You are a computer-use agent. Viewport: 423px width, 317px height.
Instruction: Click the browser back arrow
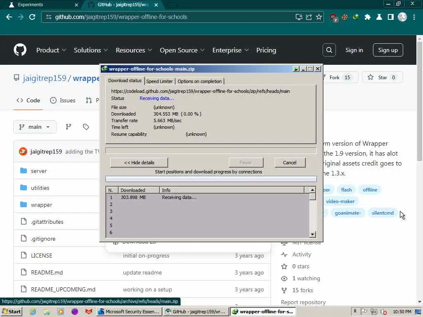pyautogui.click(x=9, y=17)
